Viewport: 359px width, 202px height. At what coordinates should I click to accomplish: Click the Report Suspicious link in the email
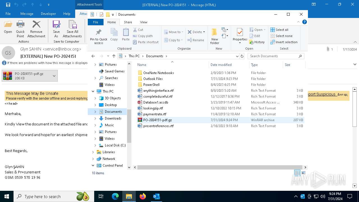coord(322,94)
